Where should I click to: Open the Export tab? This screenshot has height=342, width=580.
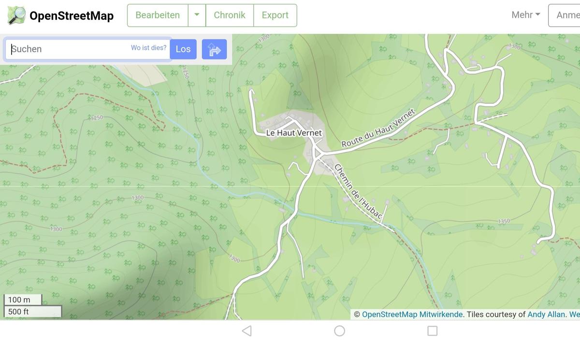click(x=275, y=15)
